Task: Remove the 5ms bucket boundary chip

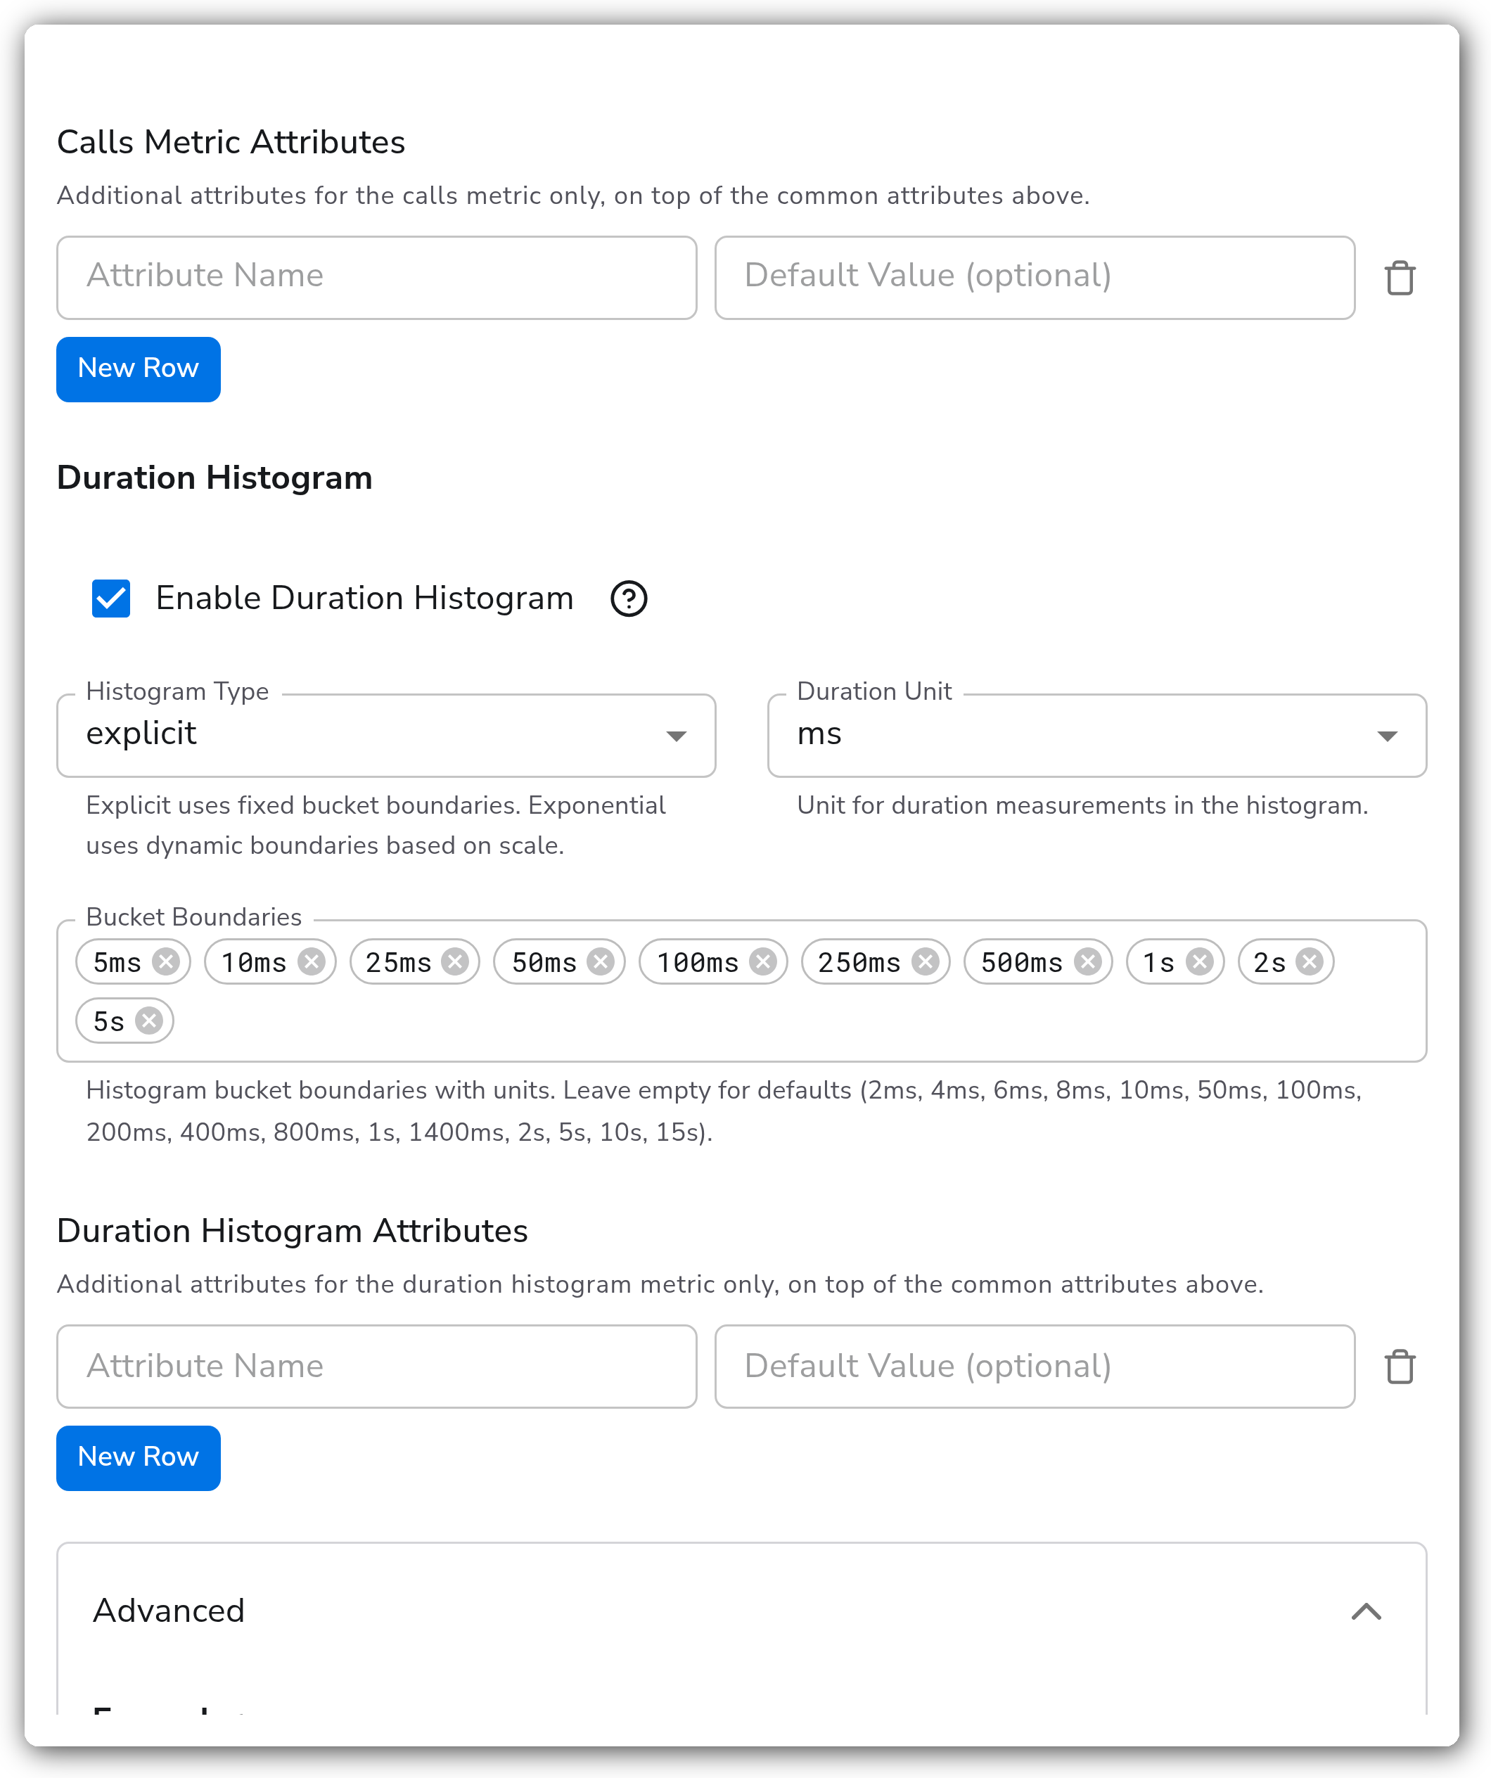Action: click(166, 961)
